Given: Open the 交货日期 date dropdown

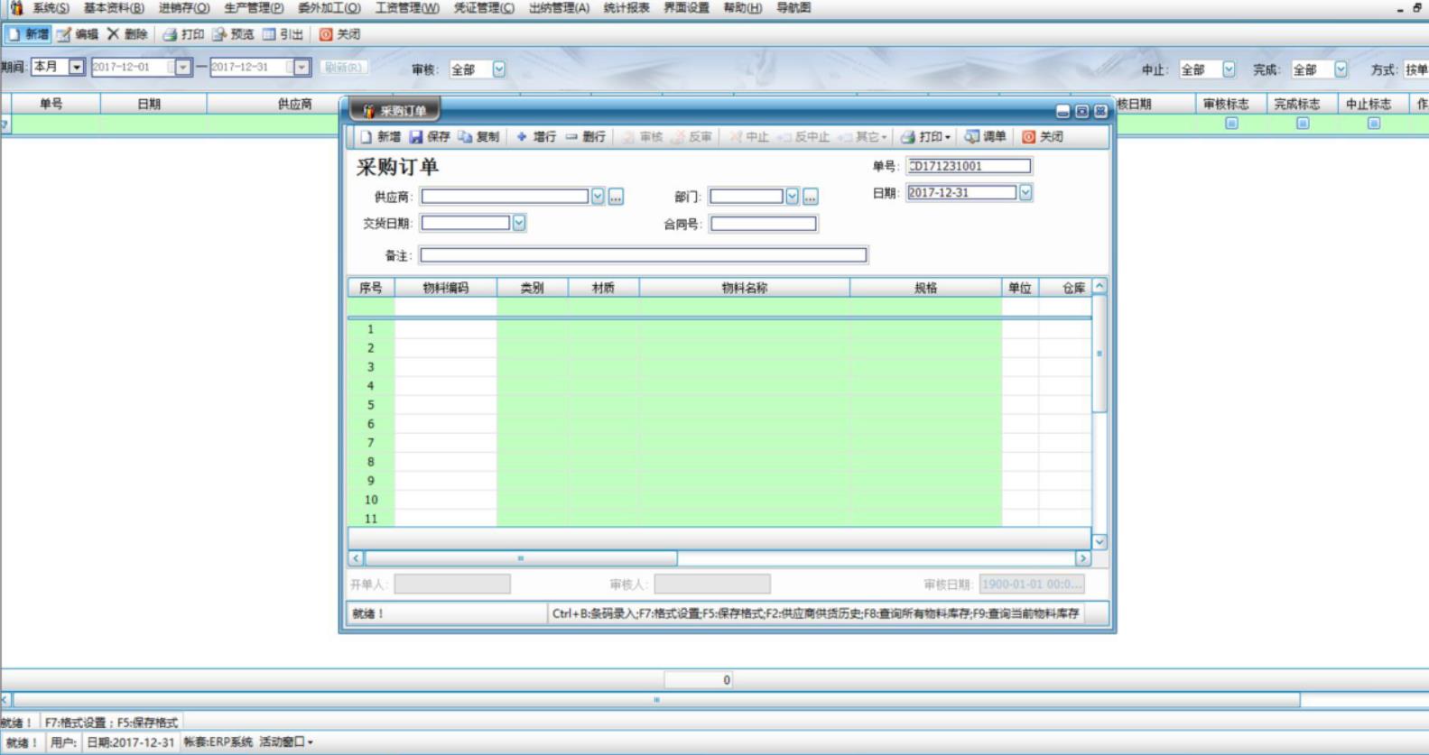Looking at the screenshot, I should point(519,223).
